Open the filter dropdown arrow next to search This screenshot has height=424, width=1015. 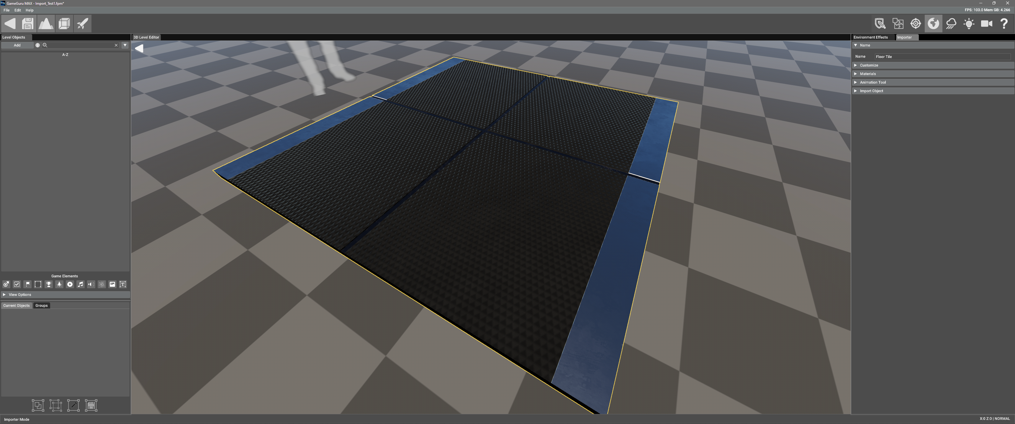[x=125, y=45]
